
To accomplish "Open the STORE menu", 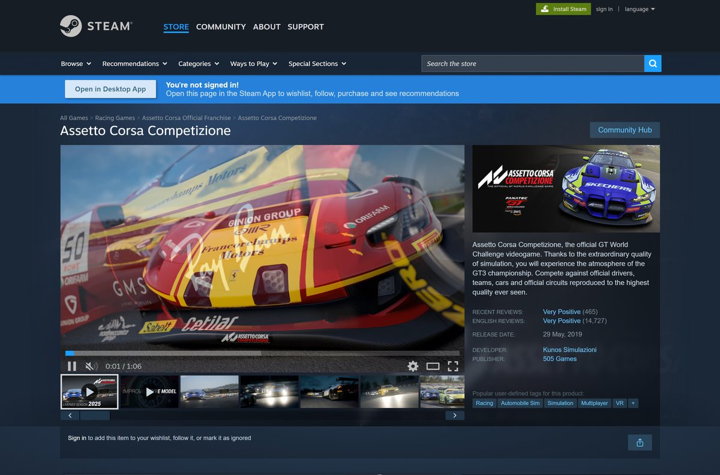I will 176,26.
